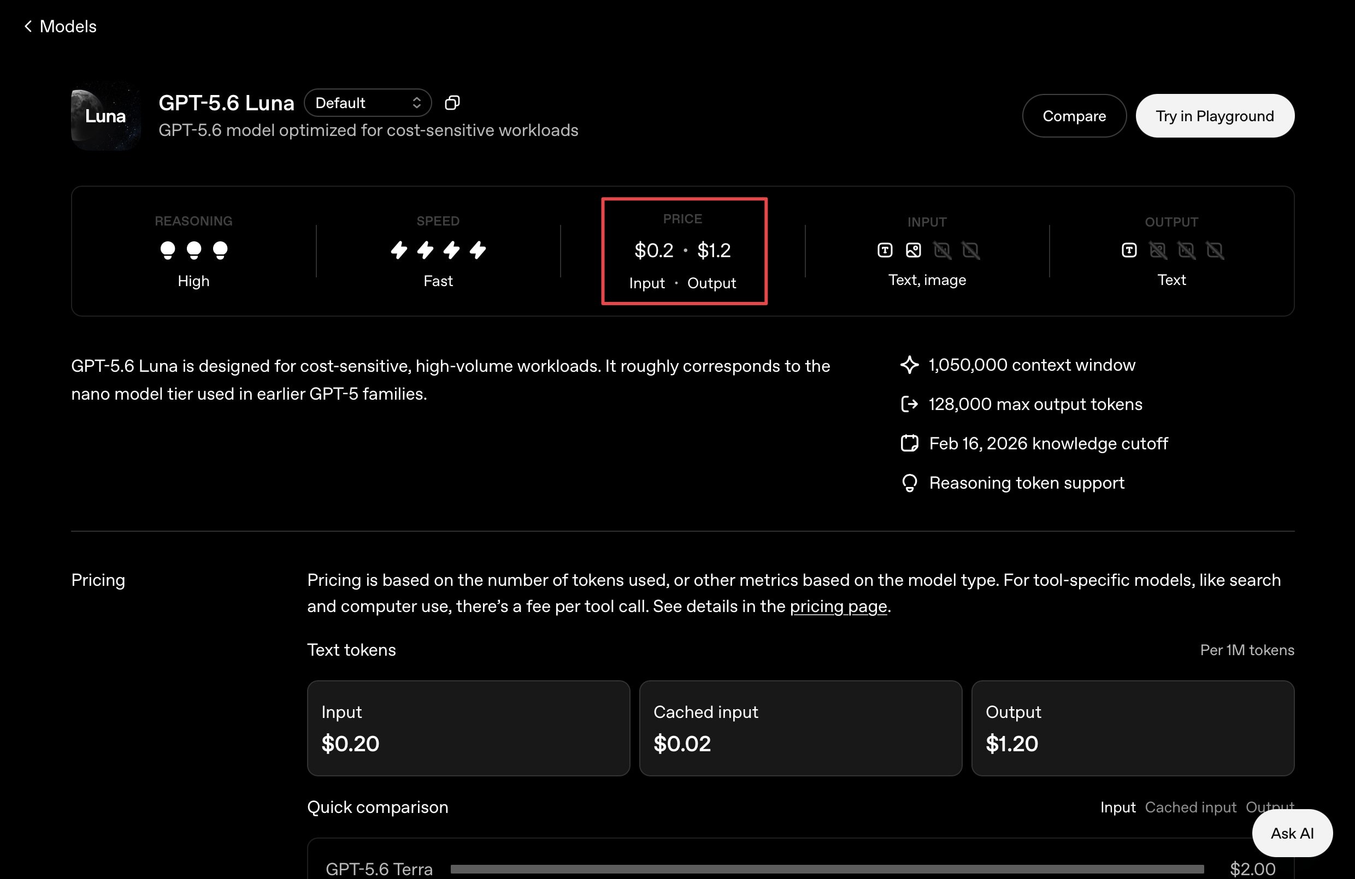This screenshot has height=879, width=1355.
Task: Click the model subtitle about cost-sensitive workloads
Action: click(x=368, y=130)
